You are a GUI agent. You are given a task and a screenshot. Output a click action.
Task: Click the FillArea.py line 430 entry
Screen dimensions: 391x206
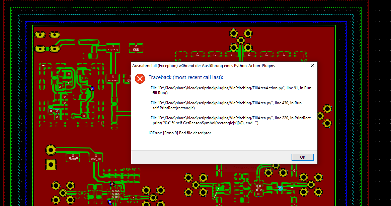(226, 103)
